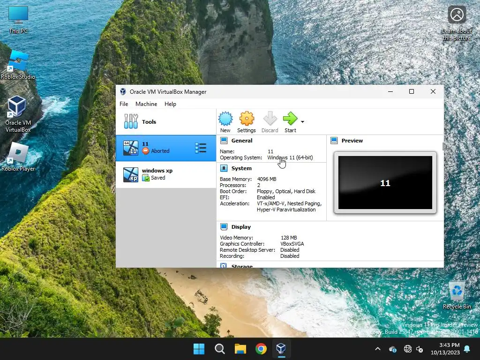Select the 'windows xp' virtual machine
The width and height of the screenshot is (480, 360).
(166, 174)
